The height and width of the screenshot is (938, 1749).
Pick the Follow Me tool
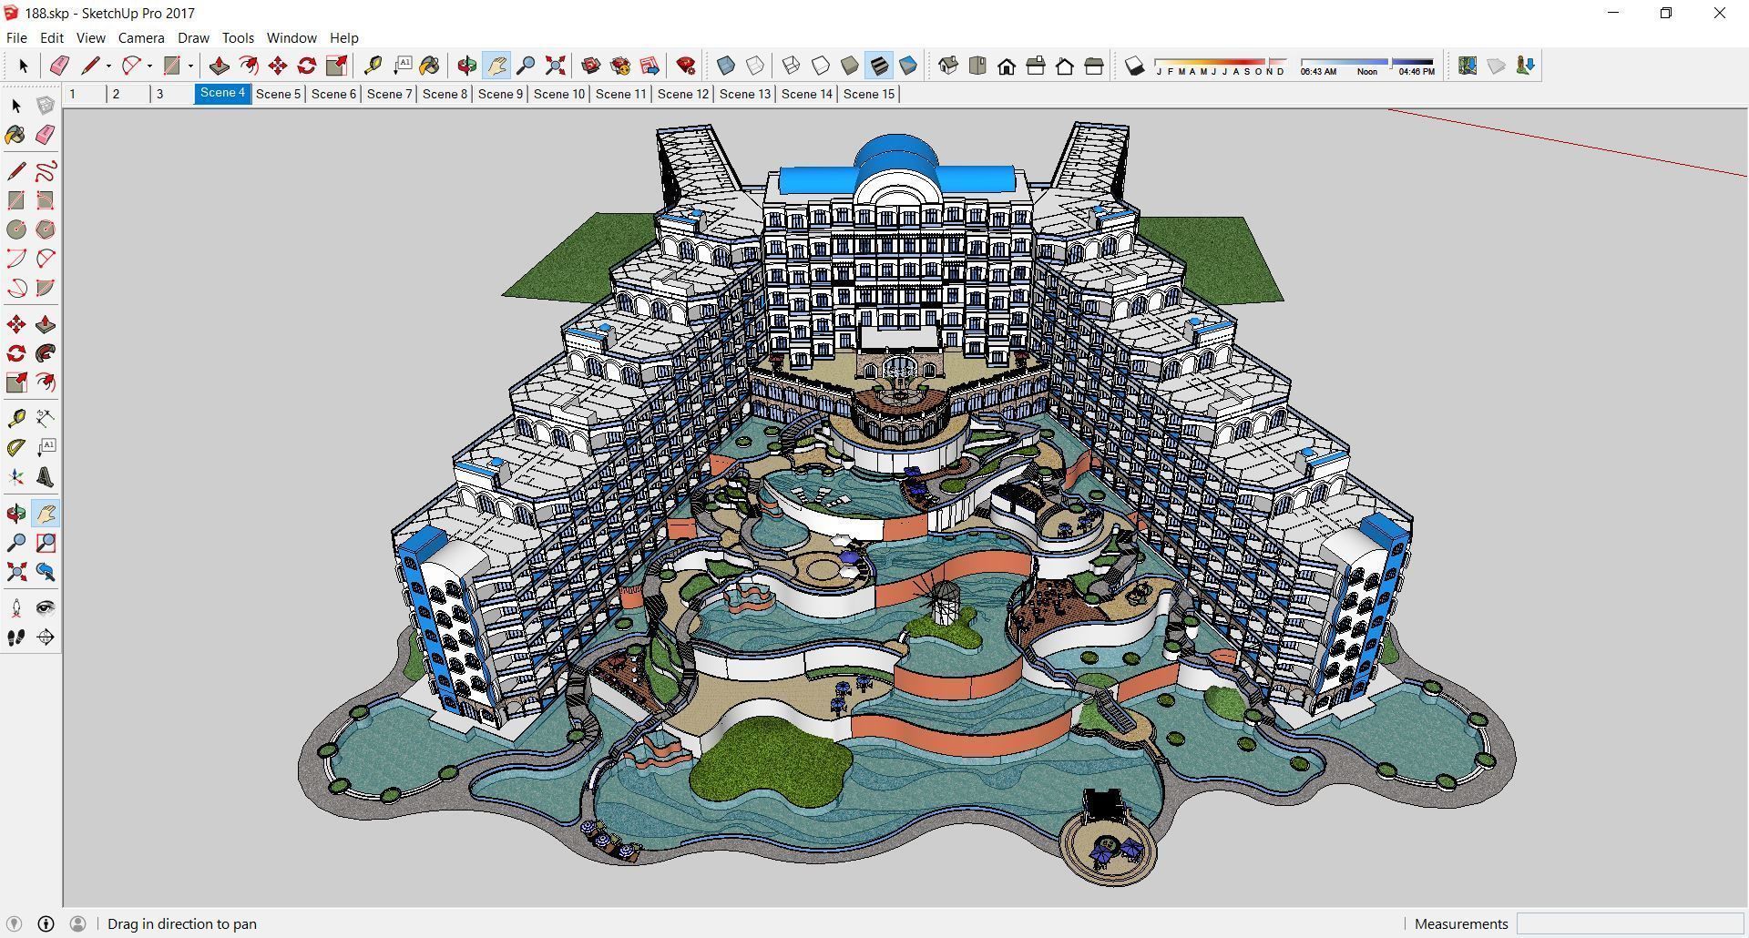click(46, 353)
